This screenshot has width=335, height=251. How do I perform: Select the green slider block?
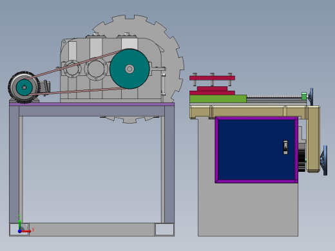click(x=218, y=98)
